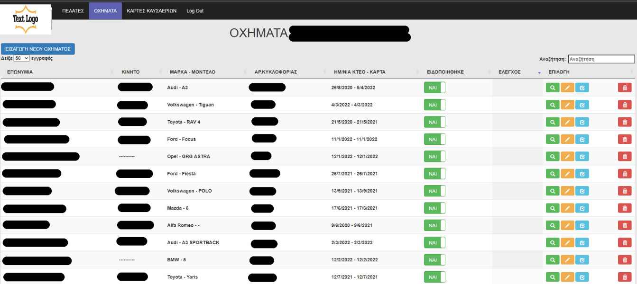Open the ΠΕΛΑΤΕΣ menu item
The height and width of the screenshot is (284, 637).
pos(73,11)
